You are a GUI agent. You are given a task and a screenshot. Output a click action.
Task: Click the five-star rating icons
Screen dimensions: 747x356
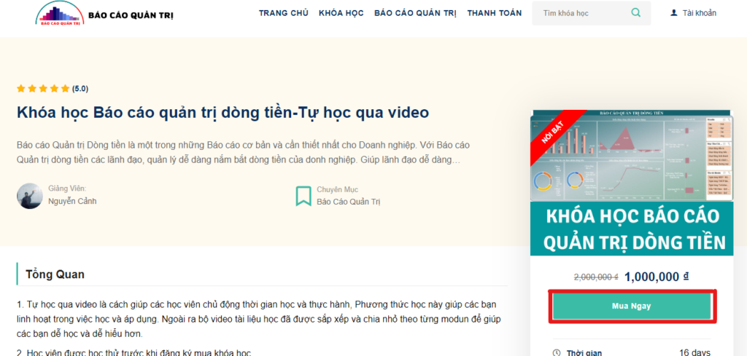[43, 88]
